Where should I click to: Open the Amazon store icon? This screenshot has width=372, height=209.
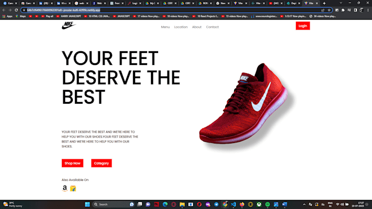tap(65, 188)
